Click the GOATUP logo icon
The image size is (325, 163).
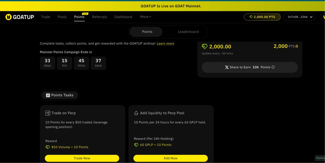coord(9,17)
